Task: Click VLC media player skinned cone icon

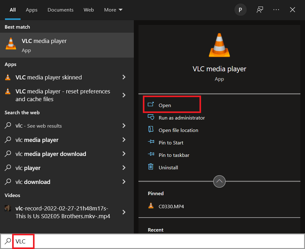Action: (8, 77)
